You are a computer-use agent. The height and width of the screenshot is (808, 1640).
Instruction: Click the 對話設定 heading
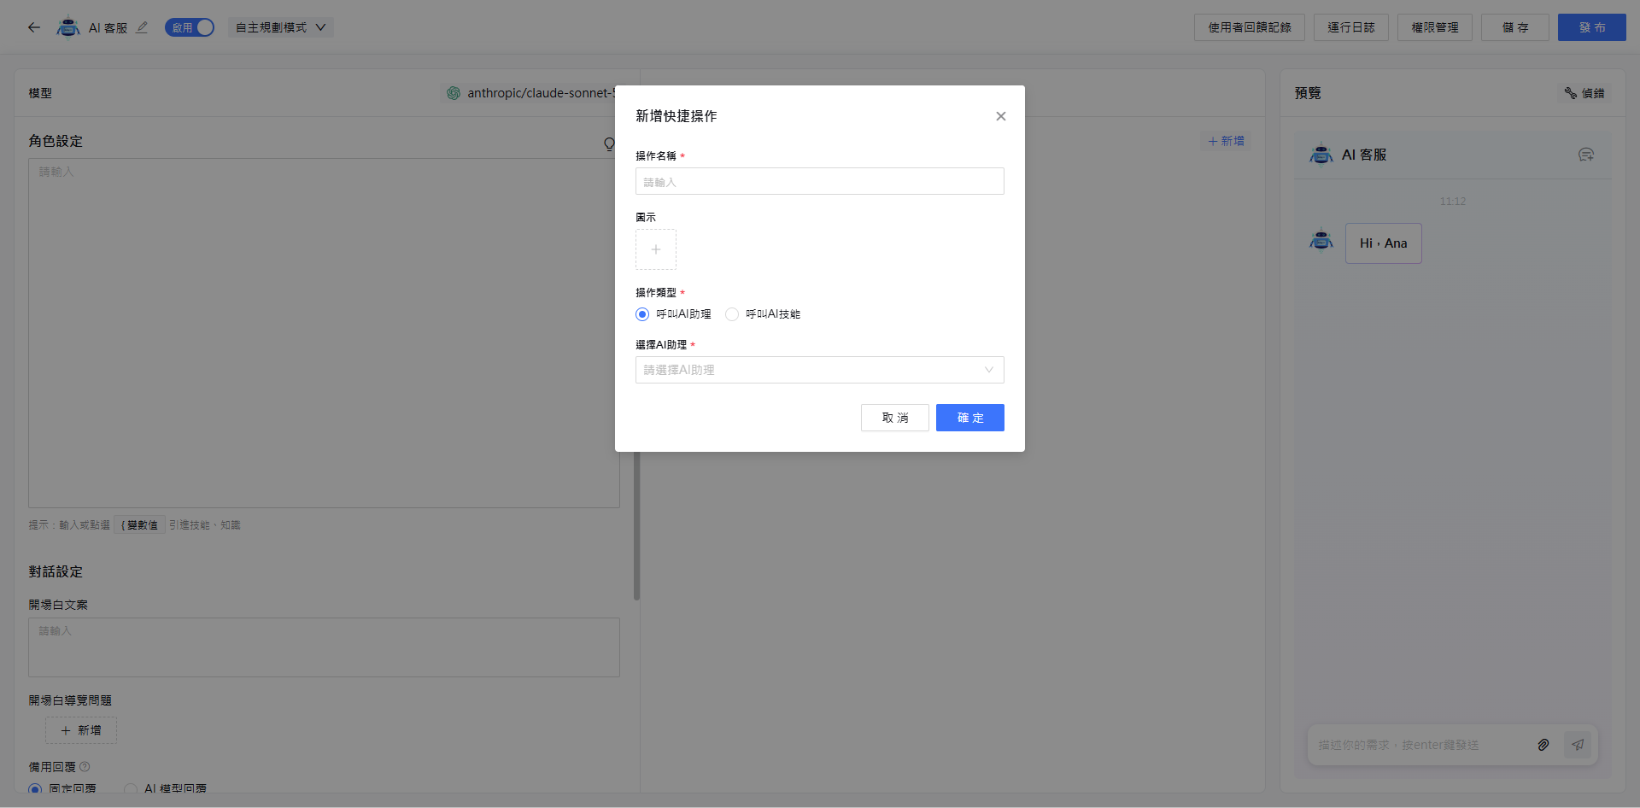pyautogui.click(x=56, y=571)
